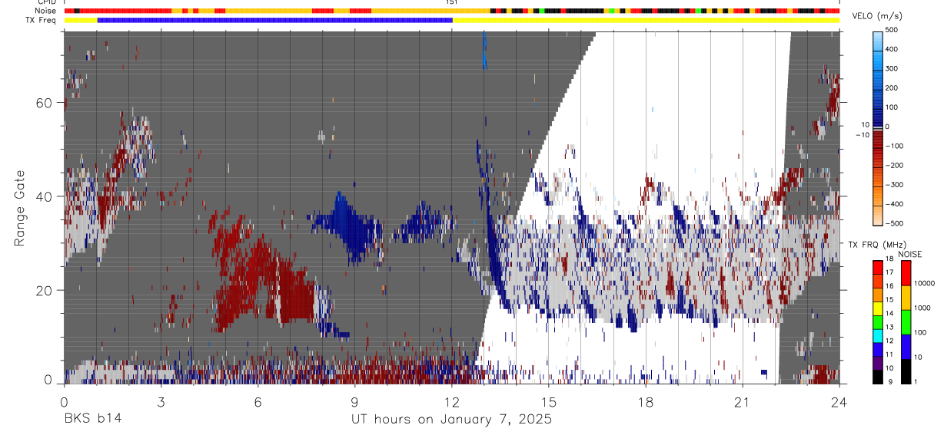The height and width of the screenshot is (435, 944).
Task: Select the blue swatch in NOISE legend
Action: [x=906, y=346]
